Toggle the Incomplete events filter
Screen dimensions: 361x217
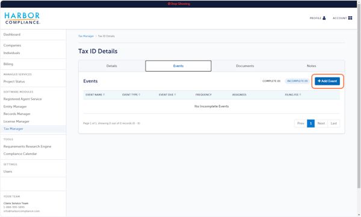coord(297,81)
